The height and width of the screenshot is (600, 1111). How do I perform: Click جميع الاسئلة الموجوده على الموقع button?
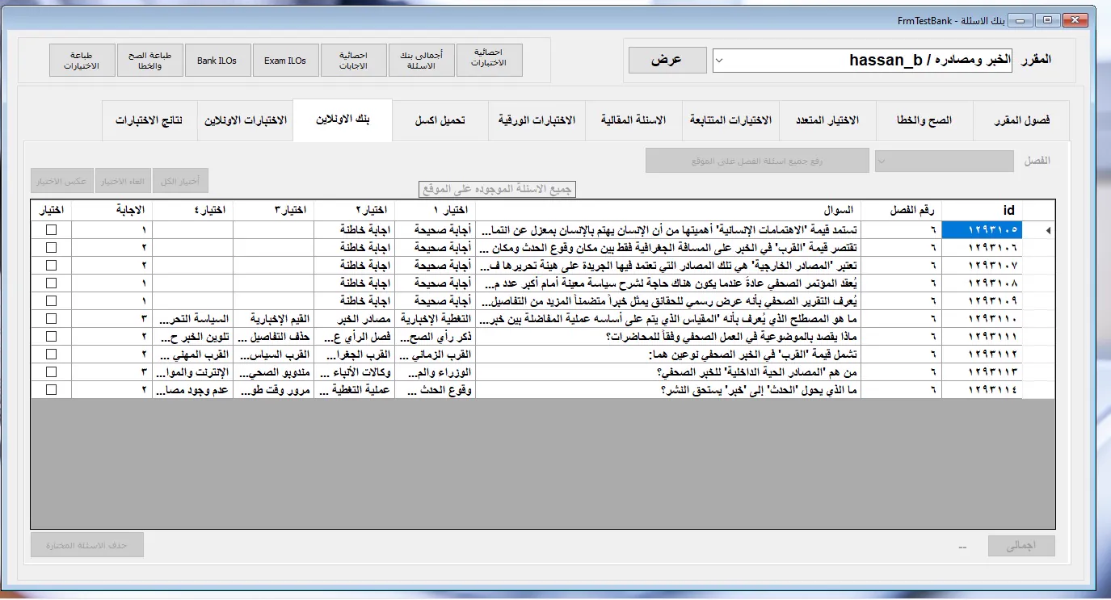pyautogui.click(x=497, y=189)
